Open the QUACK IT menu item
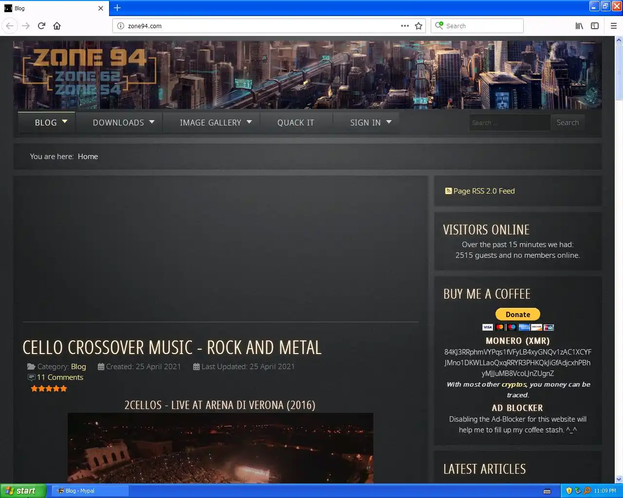This screenshot has height=498, width=623. (295, 123)
